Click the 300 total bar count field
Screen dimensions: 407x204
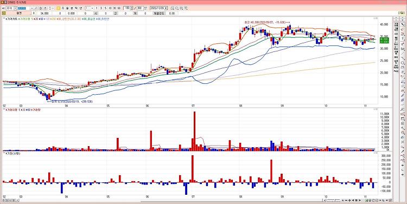(x=140, y=8)
